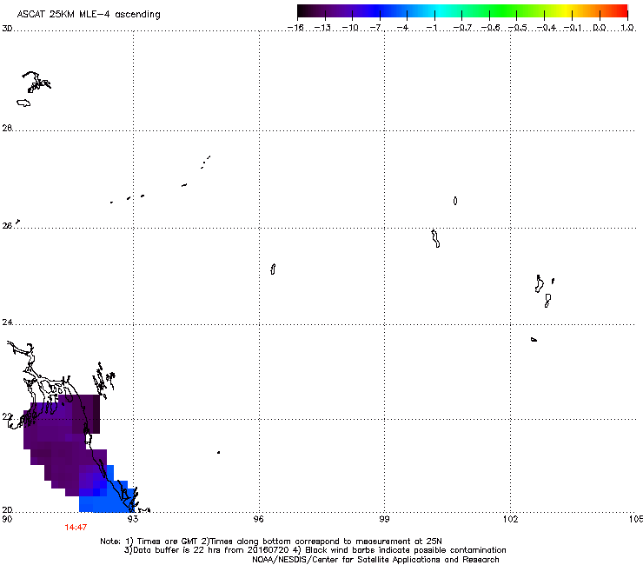Click the latitude label '26'
Viewport: 643px width, 565px height.
[7, 225]
